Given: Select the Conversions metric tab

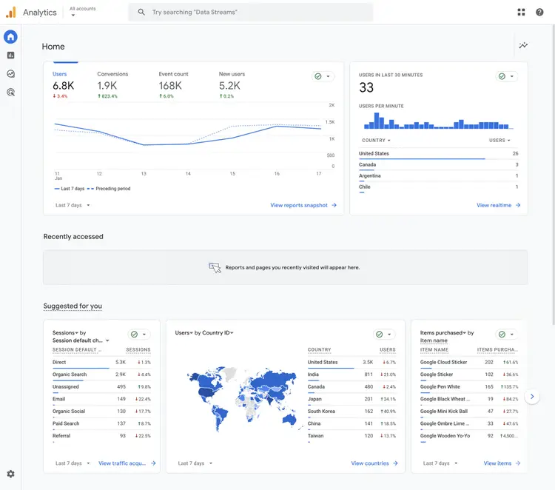Looking at the screenshot, I should [x=112, y=85].
